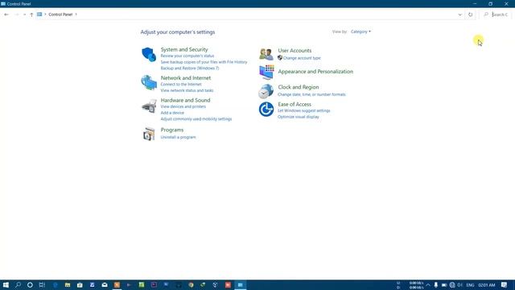Open Programs category heading

click(172, 130)
